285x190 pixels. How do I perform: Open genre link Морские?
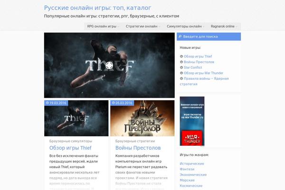click(x=187, y=180)
